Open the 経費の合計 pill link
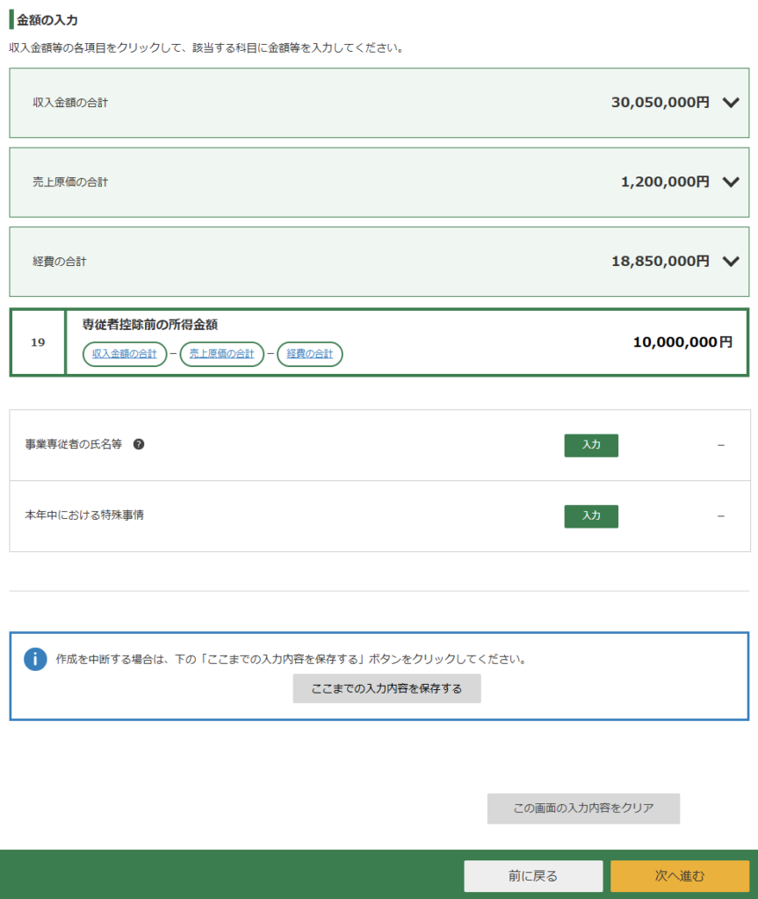The image size is (758, 899). [x=310, y=354]
